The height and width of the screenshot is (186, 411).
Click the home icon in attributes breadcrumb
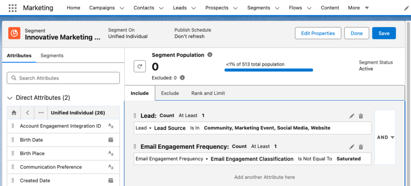tap(14, 113)
